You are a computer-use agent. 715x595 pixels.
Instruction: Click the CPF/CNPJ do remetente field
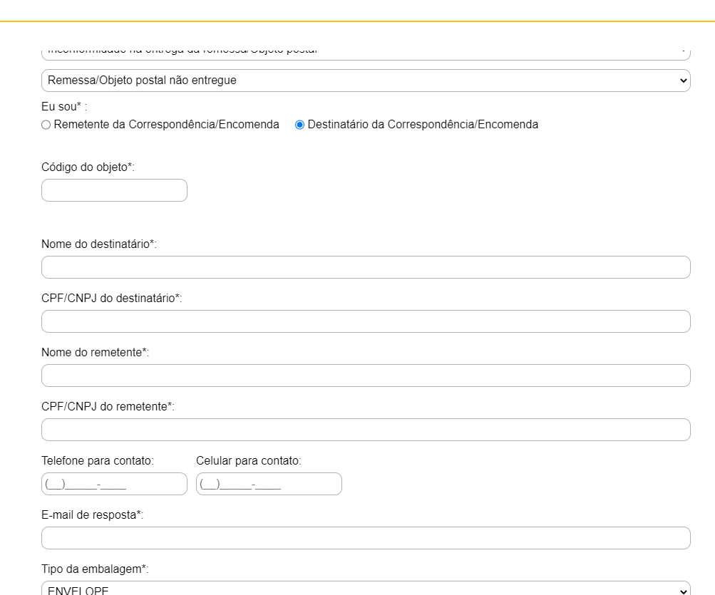[366, 430]
